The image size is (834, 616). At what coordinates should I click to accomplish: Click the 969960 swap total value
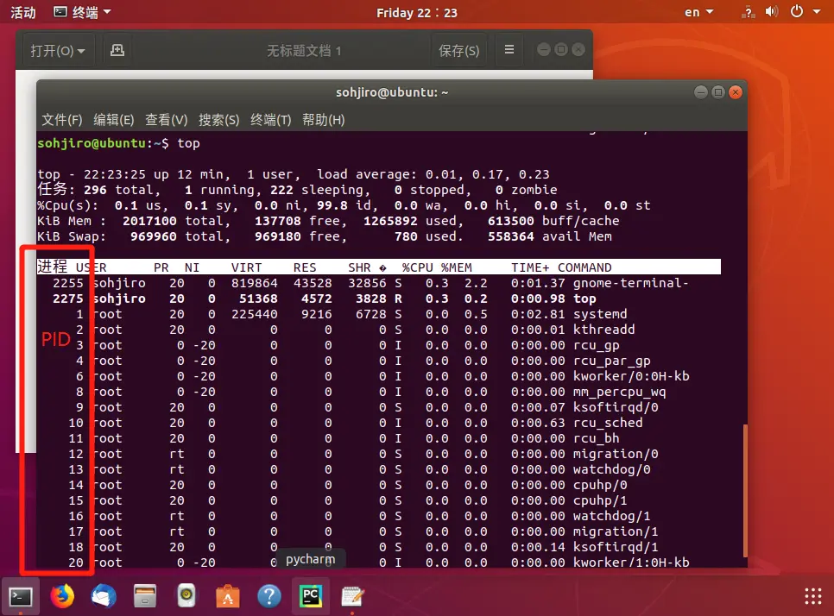(153, 236)
